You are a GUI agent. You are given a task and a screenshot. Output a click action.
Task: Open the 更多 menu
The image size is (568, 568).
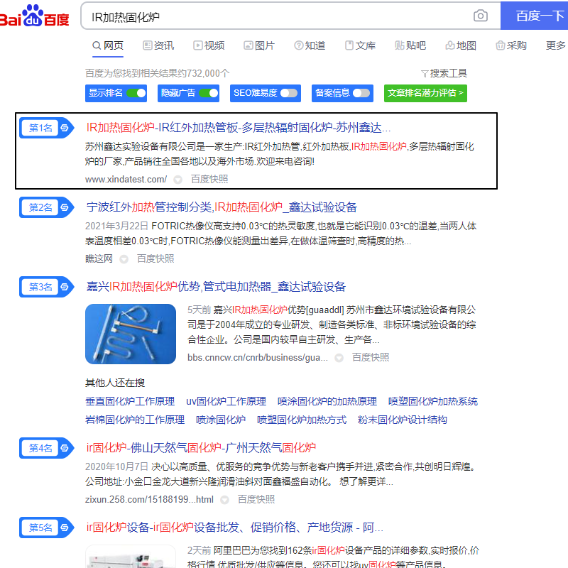pos(556,45)
